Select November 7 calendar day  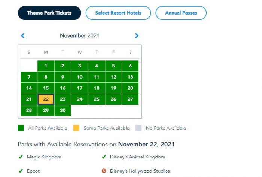pyautogui.click(x=29, y=77)
